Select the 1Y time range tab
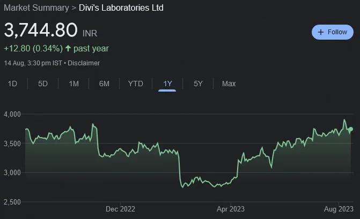The image size is (360, 219). tap(167, 84)
